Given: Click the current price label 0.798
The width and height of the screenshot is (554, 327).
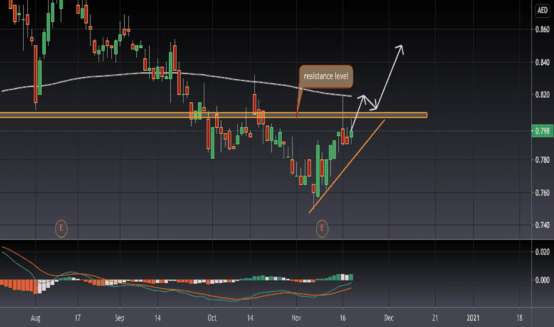Looking at the screenshot, I should (542, 131).
